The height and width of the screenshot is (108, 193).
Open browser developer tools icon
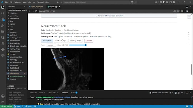187,11
